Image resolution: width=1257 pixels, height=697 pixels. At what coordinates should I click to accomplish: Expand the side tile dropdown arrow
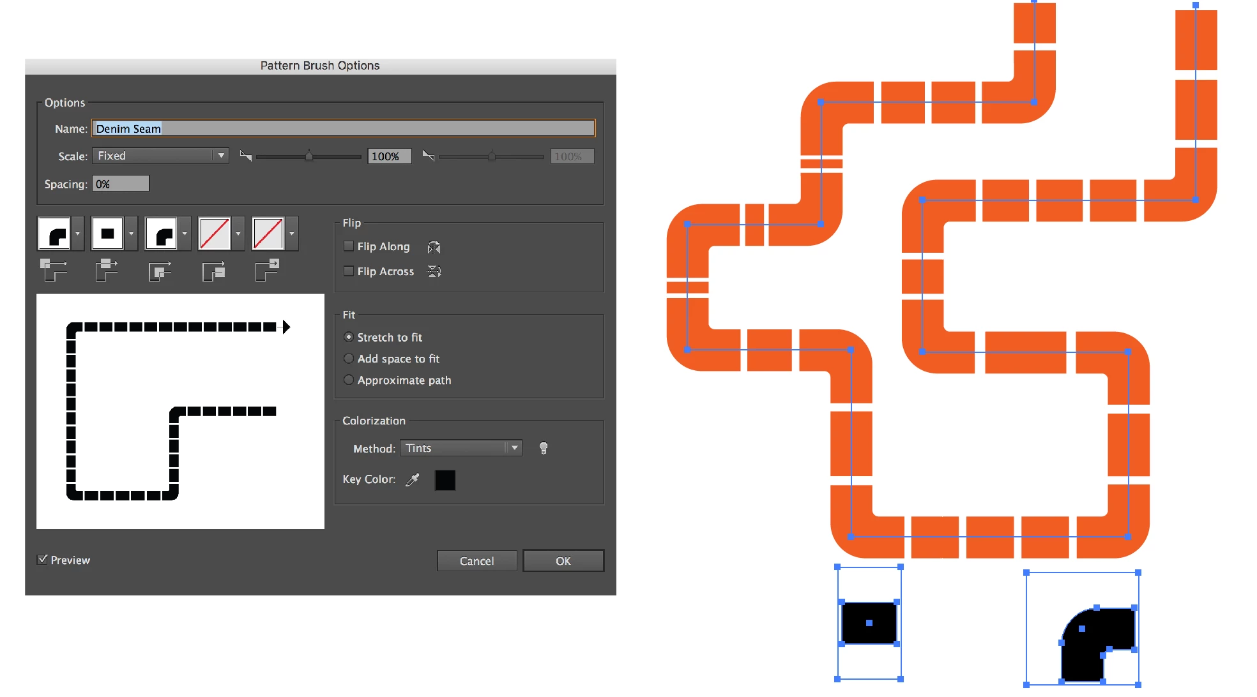[131, 234]
